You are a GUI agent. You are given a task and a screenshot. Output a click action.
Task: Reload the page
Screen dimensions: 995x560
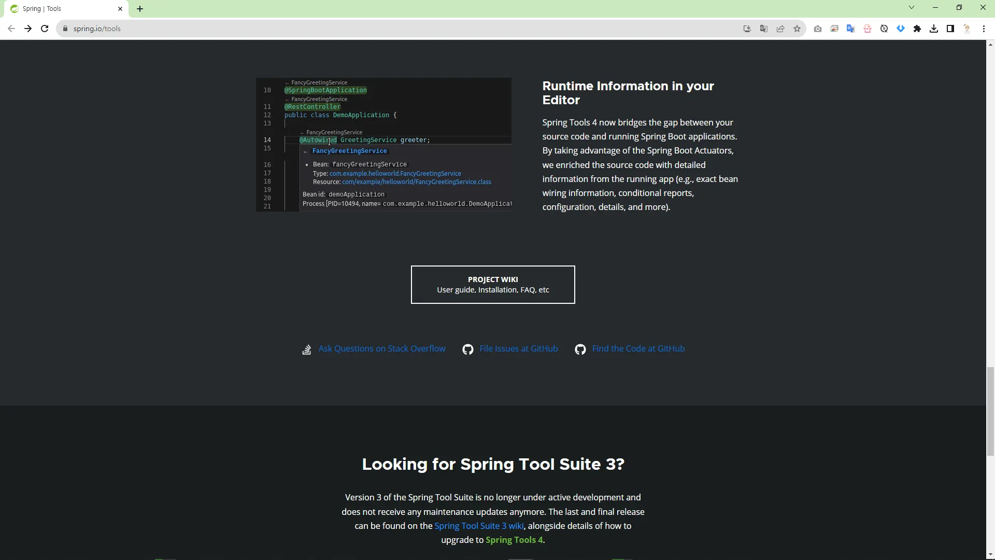pos(45,29)
